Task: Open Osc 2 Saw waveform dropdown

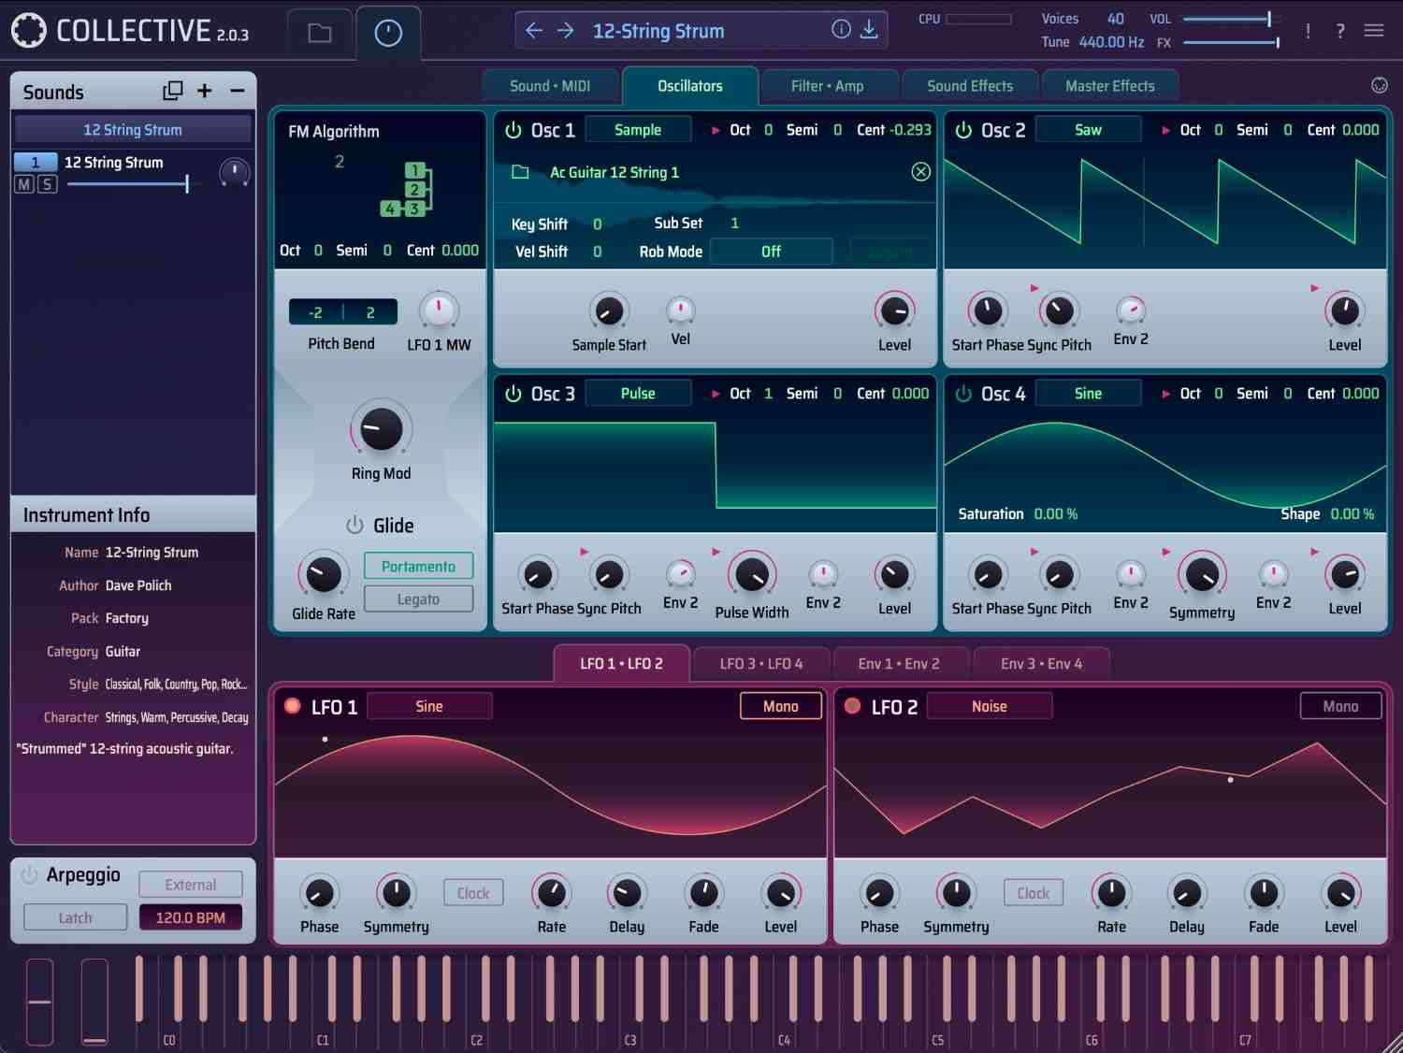Action: click(x=1088, y=130)
